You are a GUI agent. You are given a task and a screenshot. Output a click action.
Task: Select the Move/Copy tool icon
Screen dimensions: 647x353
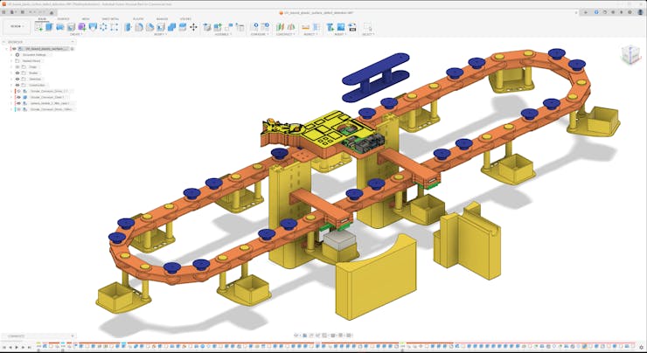pos(193,27)
